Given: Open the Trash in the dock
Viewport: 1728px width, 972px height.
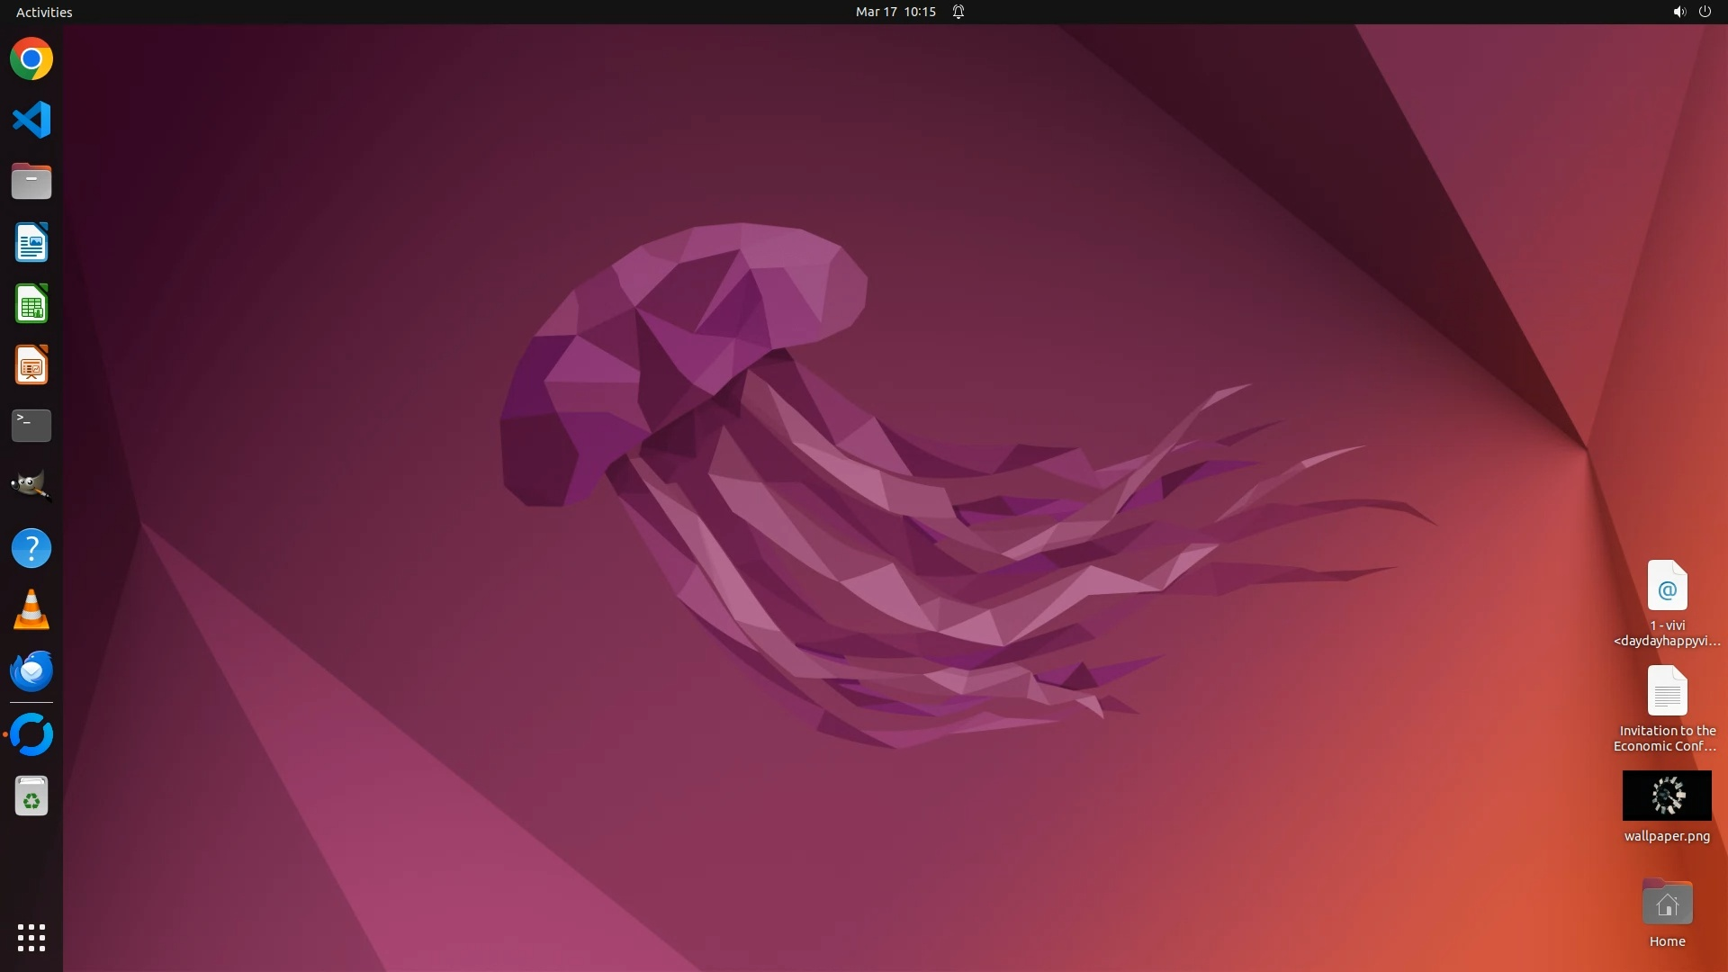Looking at the screenshot, I should click(x=31, y=796).
